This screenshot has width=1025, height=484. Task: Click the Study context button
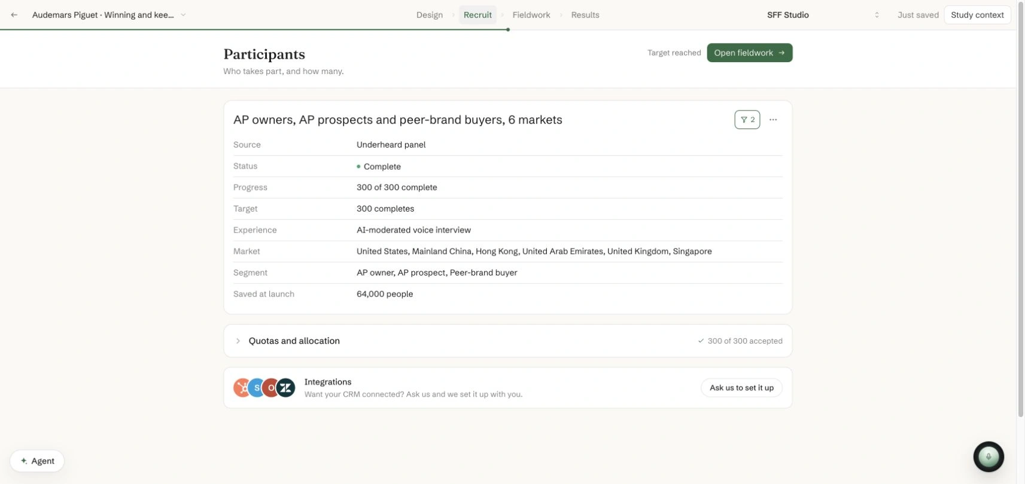point(977,15)
